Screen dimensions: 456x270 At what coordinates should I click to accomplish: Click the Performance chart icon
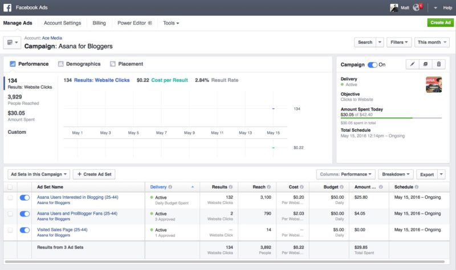(x=13, y=64)
